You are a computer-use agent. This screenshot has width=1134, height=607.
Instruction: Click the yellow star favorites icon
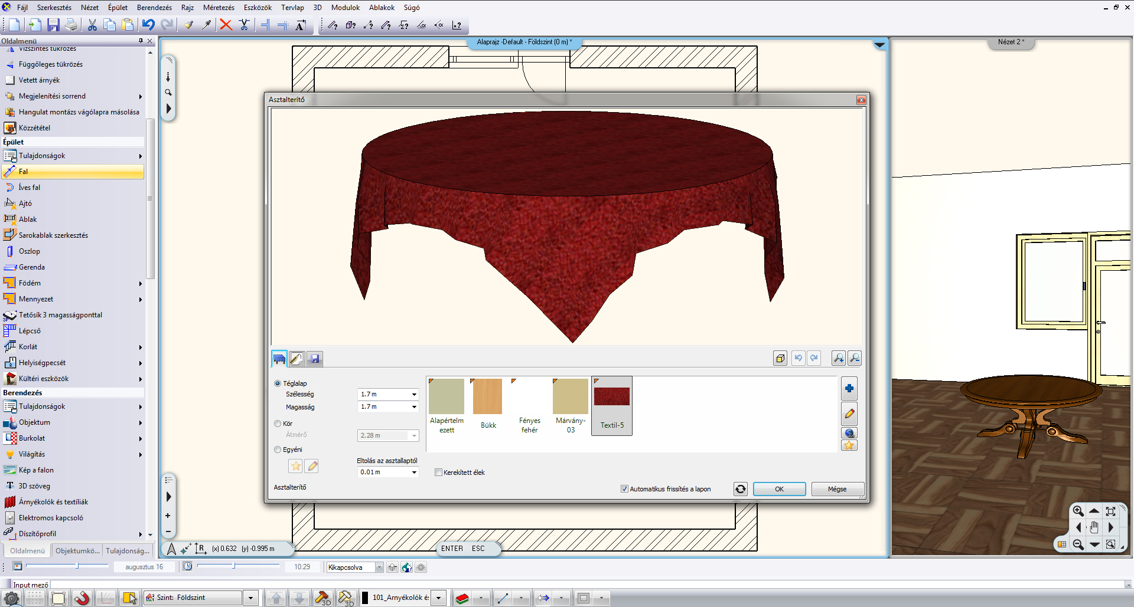pyautogui.click(x=849, y=445)
